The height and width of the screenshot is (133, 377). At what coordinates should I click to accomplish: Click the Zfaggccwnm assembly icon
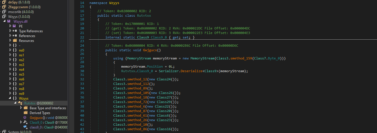pos(4,7)
